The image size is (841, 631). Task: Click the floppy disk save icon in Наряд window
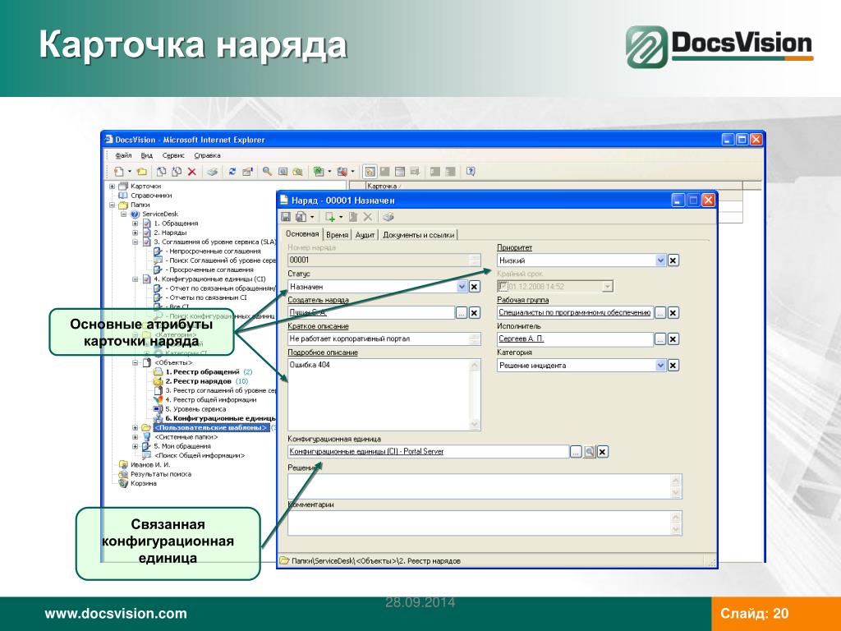286,217
